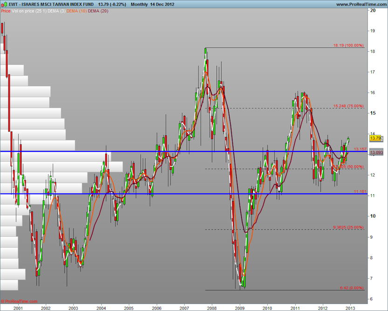The width and height of the screenshot is (388, 311).
Task: Click the 12.305 (50.00%) Fibonacci label
Action: click(x=348, y=166)
